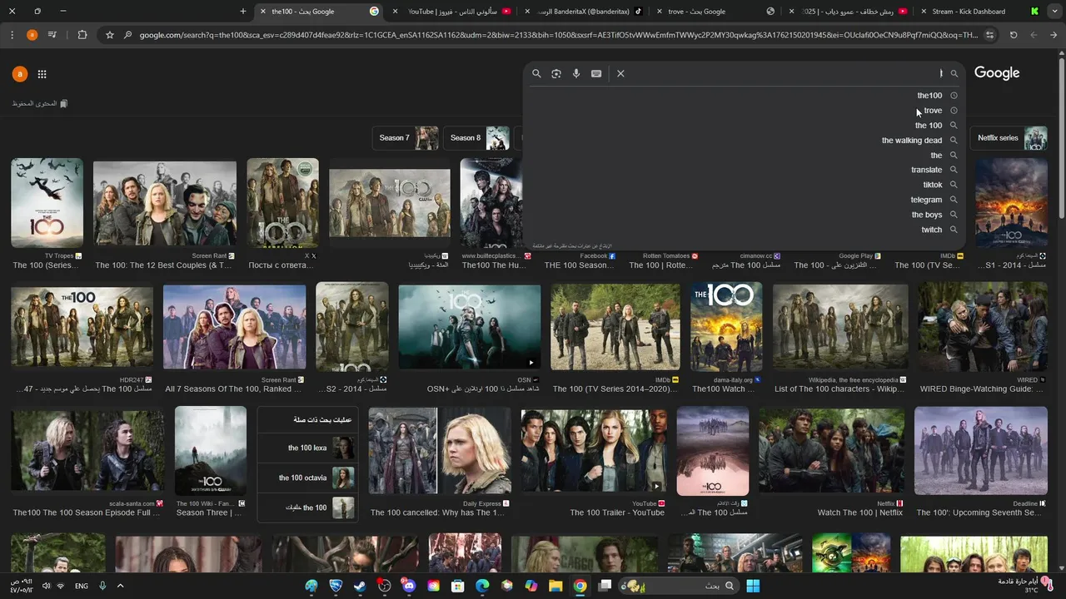This screenshot has width=1066, height=599.
Task: Open the TV Tropes 'The 100 (Series' image
Action: click(47, 203)
